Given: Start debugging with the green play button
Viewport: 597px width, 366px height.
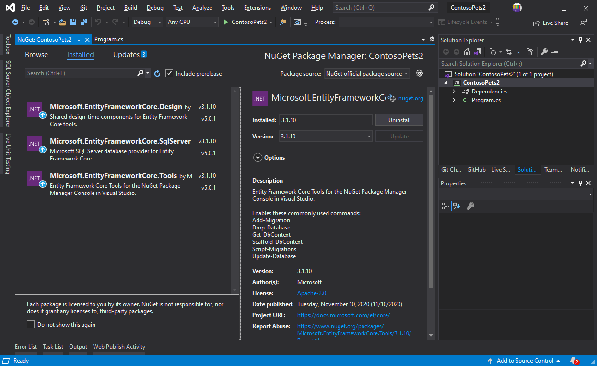Looking at the screenshot, I should point(226,22).
